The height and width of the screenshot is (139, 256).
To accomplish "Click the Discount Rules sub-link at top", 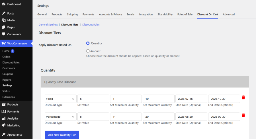I will tap(91, 25).
